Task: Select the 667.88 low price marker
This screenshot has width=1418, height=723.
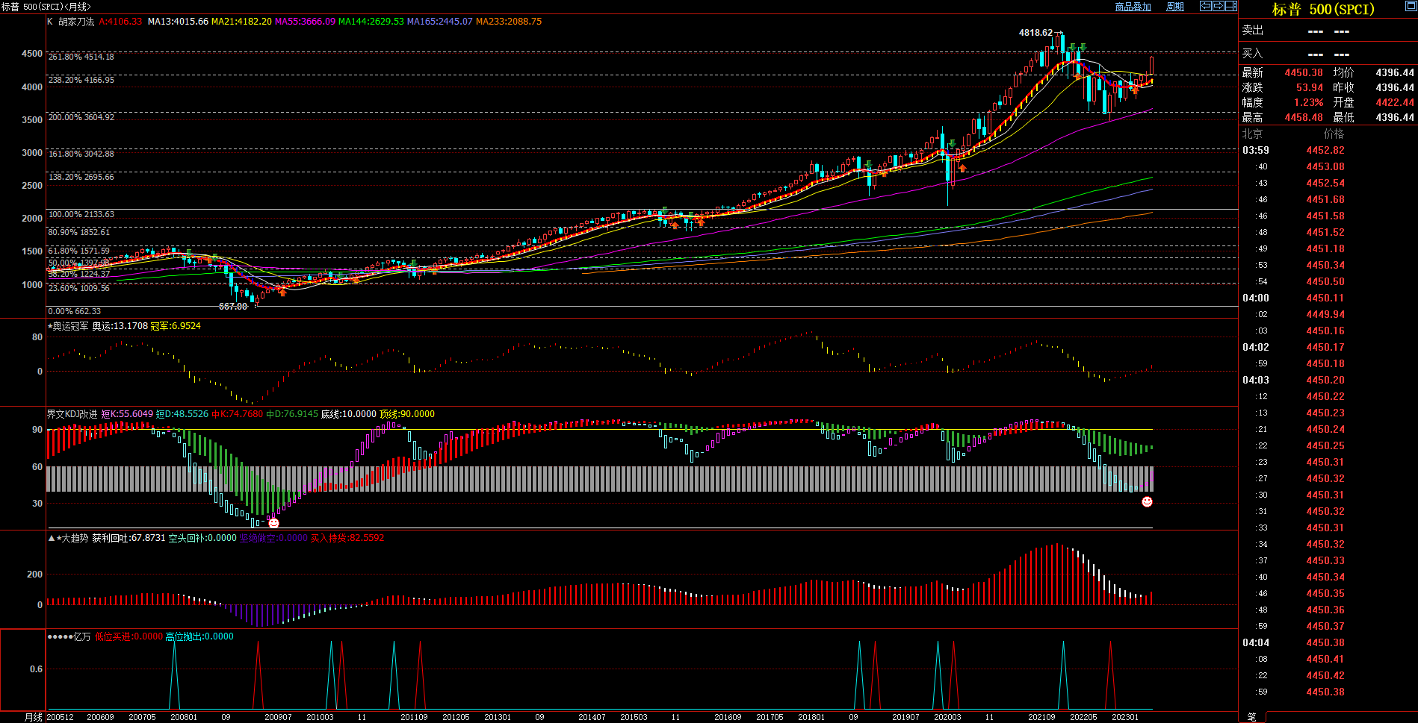Action: (x=233, y=307)
